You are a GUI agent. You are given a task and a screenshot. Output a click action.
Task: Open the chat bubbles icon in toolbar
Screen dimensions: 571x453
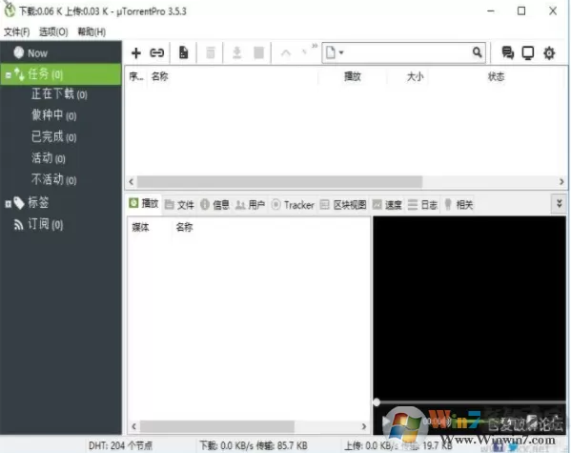coord(508,52)
